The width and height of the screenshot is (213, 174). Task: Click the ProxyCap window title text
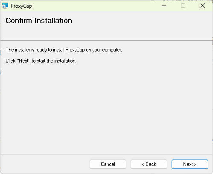click(21, 6)
